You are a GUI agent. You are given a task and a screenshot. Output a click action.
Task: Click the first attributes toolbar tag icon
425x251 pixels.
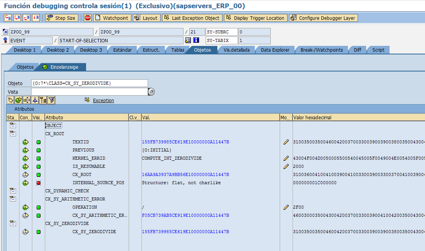coord(10,100)
